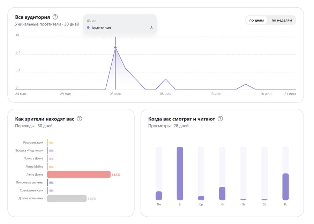Select the Вс bar in weekly views

[x=285, y=186]
